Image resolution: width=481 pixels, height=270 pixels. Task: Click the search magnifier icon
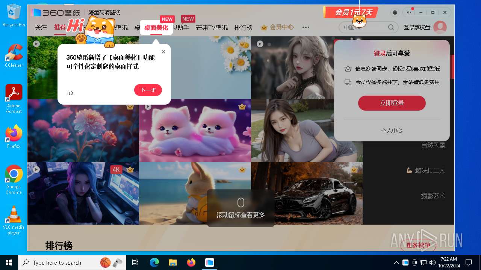tap(391, 27)
